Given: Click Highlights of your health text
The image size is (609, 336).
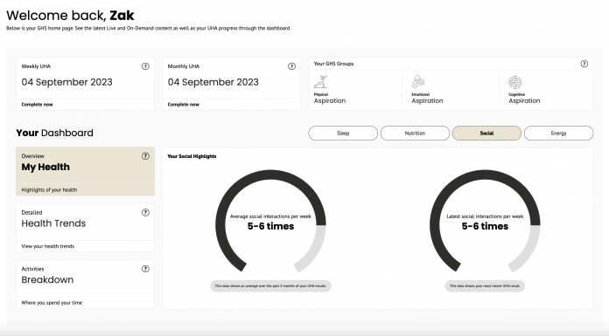Looking at the screenshot, I should coord(49,190).
